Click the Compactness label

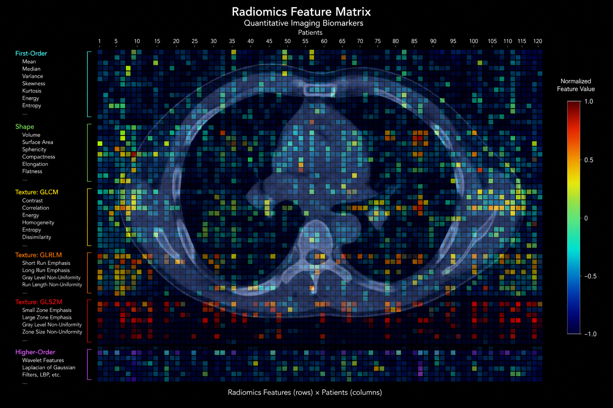click(39, 157)
